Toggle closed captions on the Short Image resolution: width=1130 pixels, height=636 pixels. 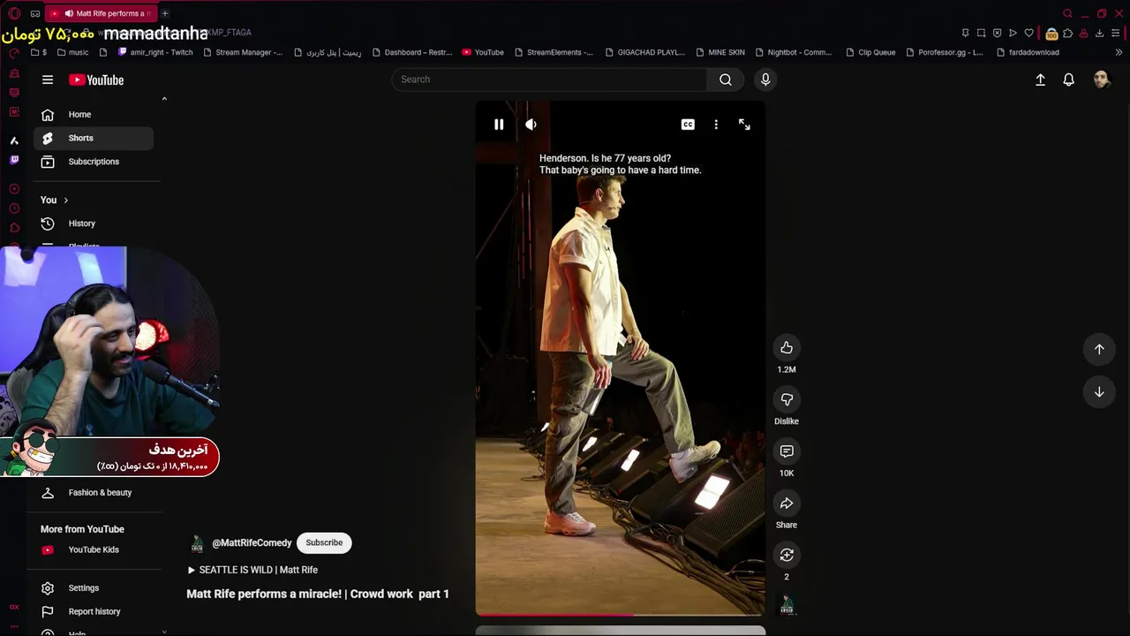click(x=688, y=125)
